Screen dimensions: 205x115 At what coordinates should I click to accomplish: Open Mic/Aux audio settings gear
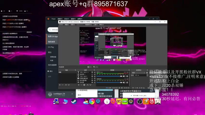pos(127,76)
